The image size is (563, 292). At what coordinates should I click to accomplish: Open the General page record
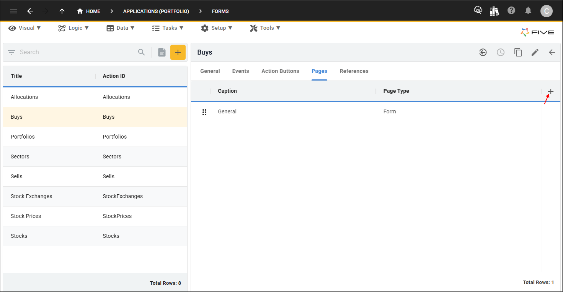[x=227, y=111]
